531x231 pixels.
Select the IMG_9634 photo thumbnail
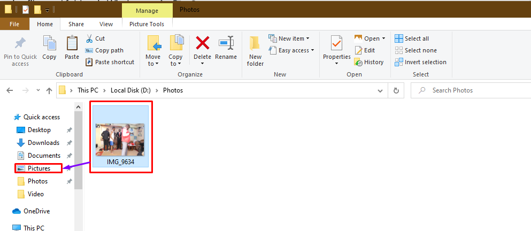click(120, 139)
